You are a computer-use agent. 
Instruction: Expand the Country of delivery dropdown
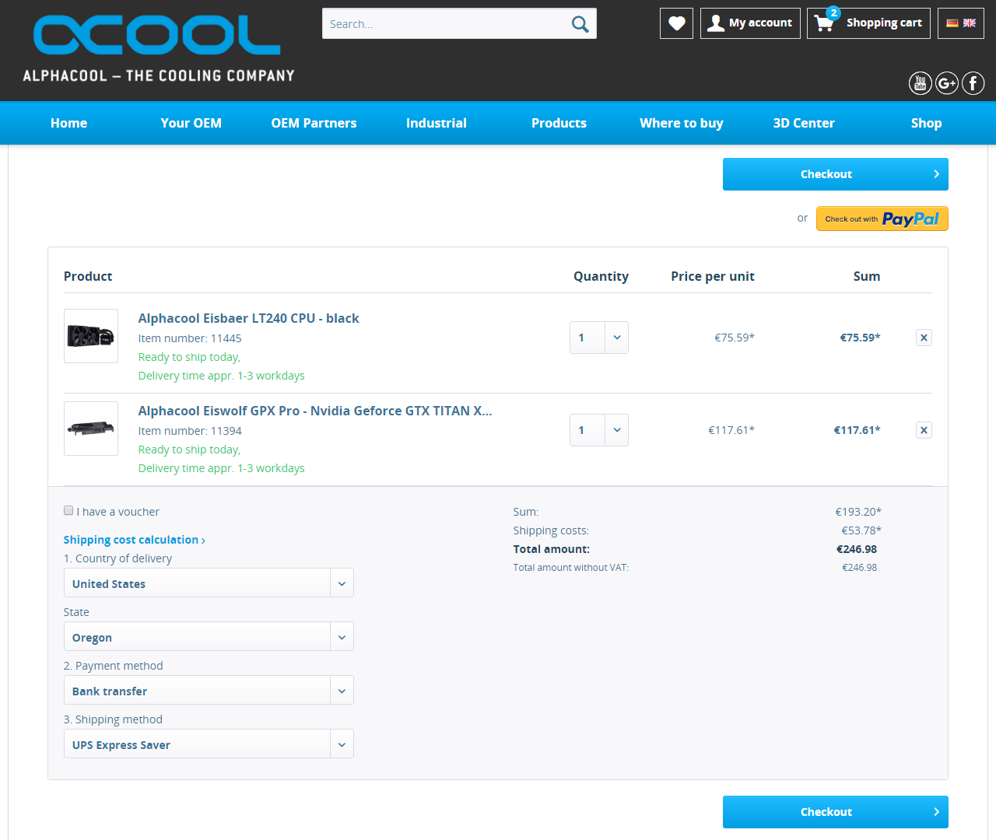209,583
